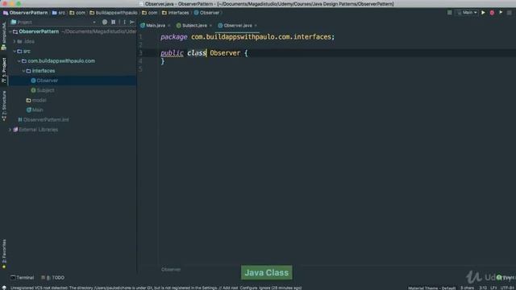Click the Observer class name in code

[225, 53]
